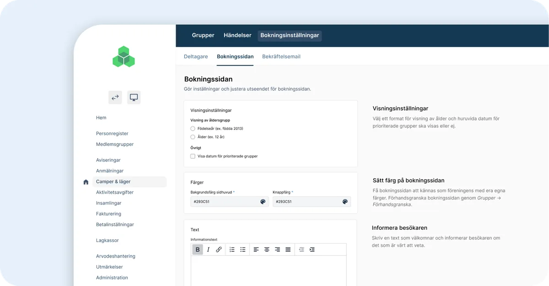Click the Bokningssidan page heading
Viewport: 549px width, 286px height.
point(208,79)
